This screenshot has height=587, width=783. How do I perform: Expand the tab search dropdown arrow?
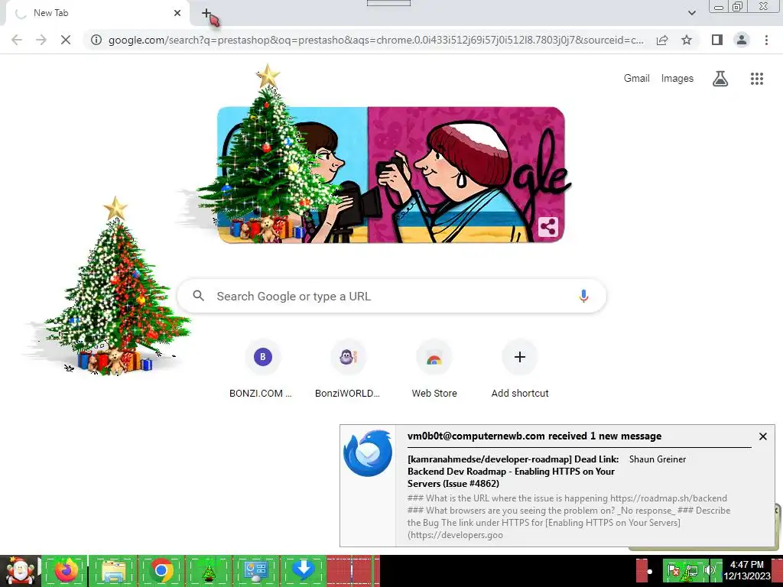(x=691, y=13)
